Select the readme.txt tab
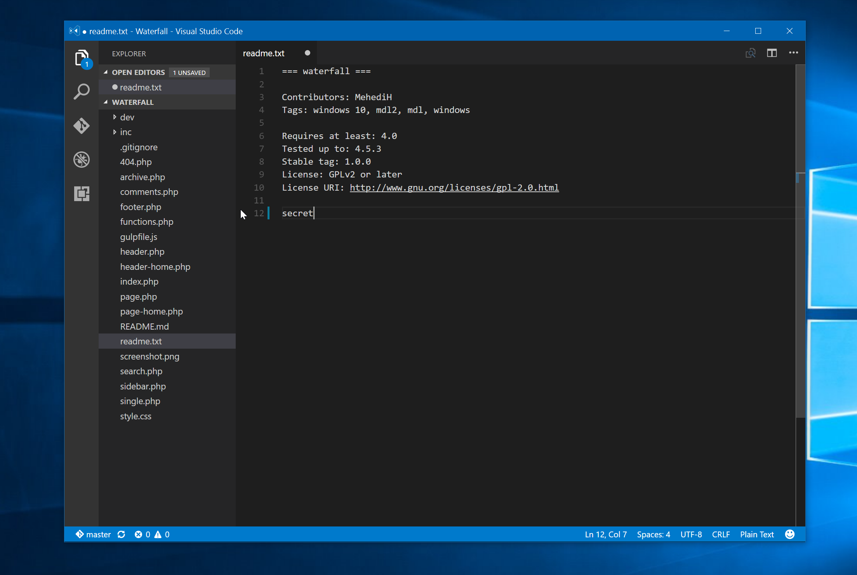 tap(267, 53)
